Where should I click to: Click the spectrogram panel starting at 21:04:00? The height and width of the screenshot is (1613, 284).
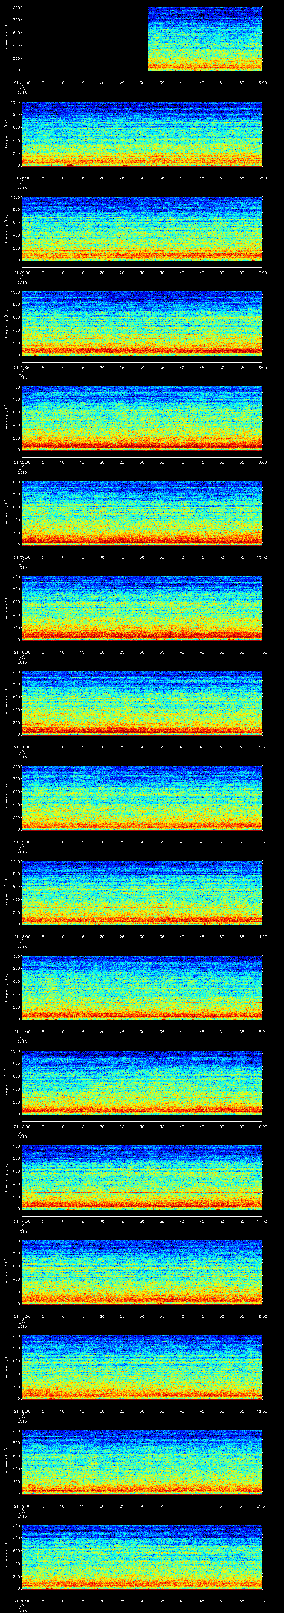click(142, 39)
